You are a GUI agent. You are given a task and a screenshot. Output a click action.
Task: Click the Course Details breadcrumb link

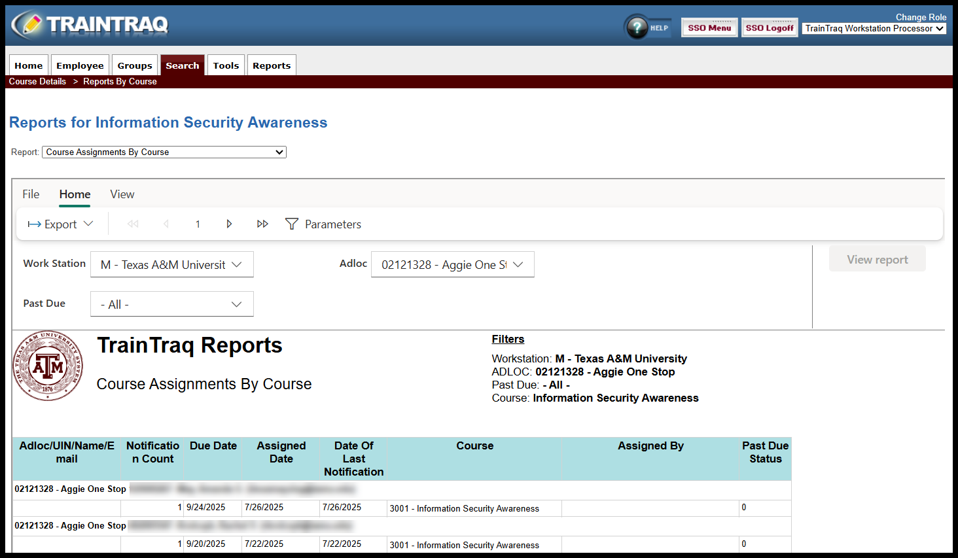tap(37, 82)
